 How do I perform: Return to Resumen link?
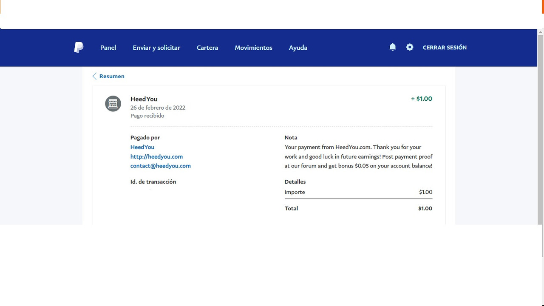tap(112, 76)
